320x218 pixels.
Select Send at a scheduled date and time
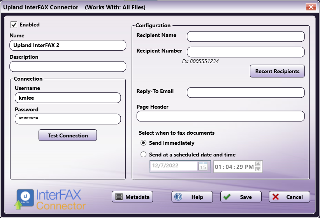pos(144,155)
